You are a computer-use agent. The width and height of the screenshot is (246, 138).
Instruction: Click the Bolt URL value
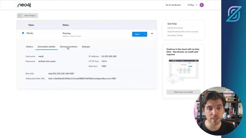coord(61,74)
